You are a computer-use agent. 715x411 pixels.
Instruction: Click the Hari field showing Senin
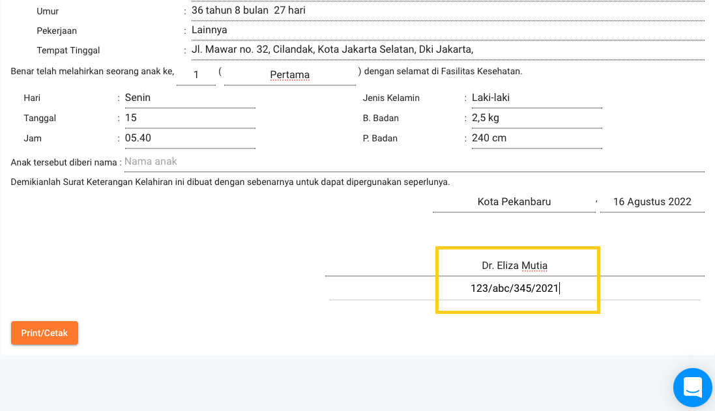click(190, 98)
